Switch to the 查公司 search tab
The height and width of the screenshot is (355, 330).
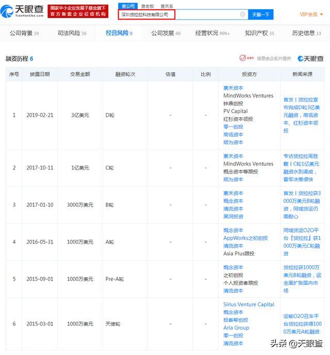point(128,6)
